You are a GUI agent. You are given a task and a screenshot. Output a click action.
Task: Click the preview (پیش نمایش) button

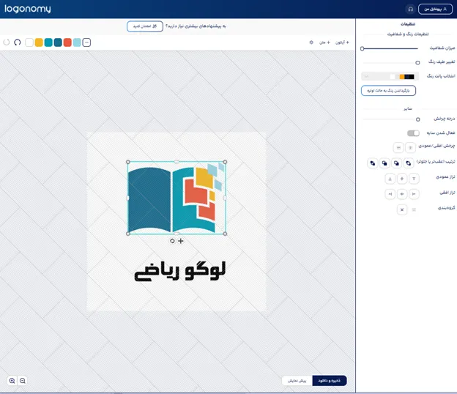coord(297,381)
